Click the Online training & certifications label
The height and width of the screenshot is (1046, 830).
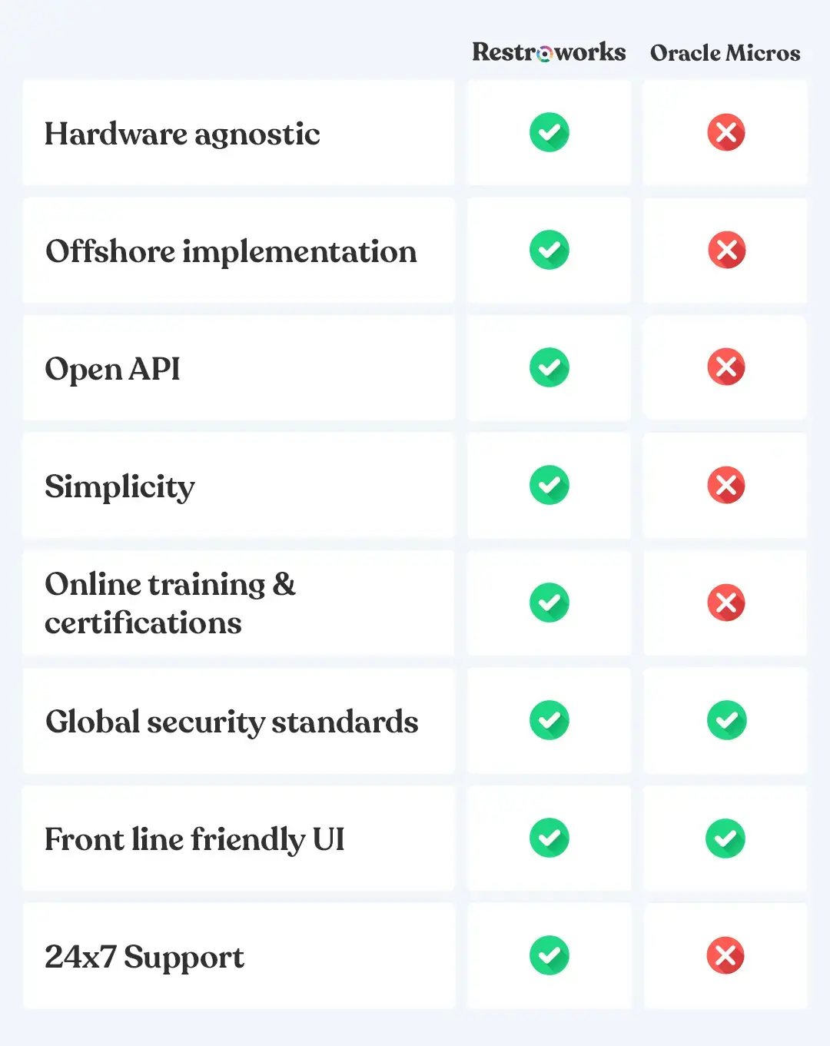click(170, 603)
